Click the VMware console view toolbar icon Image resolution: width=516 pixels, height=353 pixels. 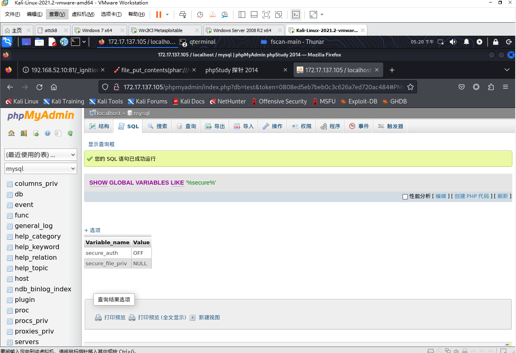296,15
